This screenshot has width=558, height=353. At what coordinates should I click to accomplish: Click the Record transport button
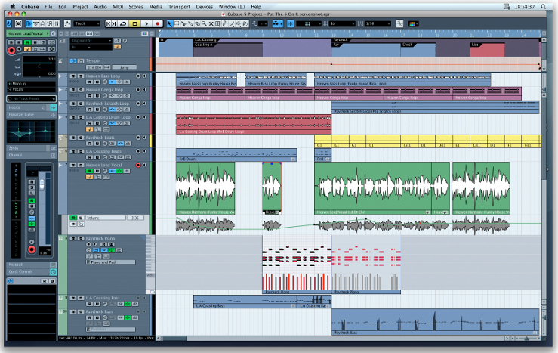157,24
